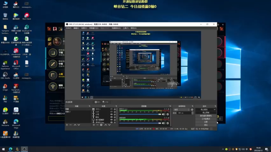Open the 麦克风/Aux audio settings gear

click(168, 114)
